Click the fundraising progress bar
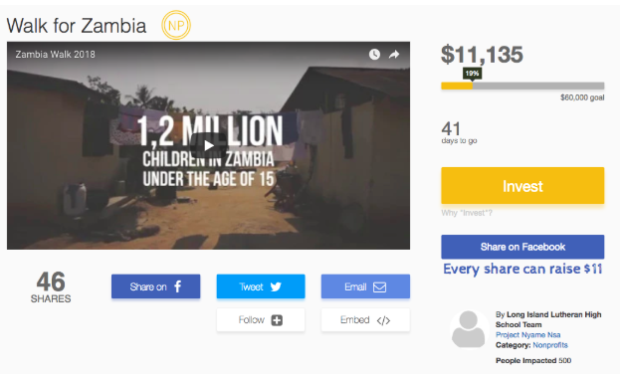624x375 pixels. click(522, 86)
